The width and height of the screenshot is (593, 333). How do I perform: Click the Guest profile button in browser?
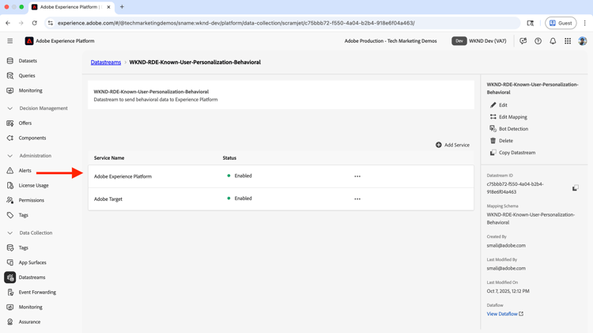point(561,23)
